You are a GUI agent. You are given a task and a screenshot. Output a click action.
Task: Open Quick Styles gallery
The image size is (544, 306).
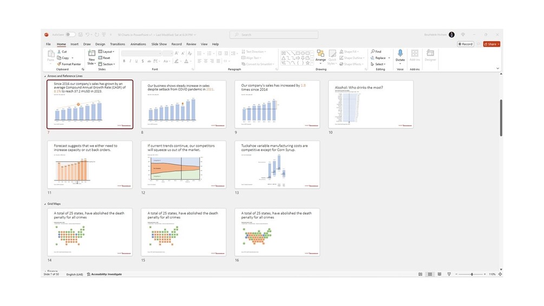click(x=332, y=57)
